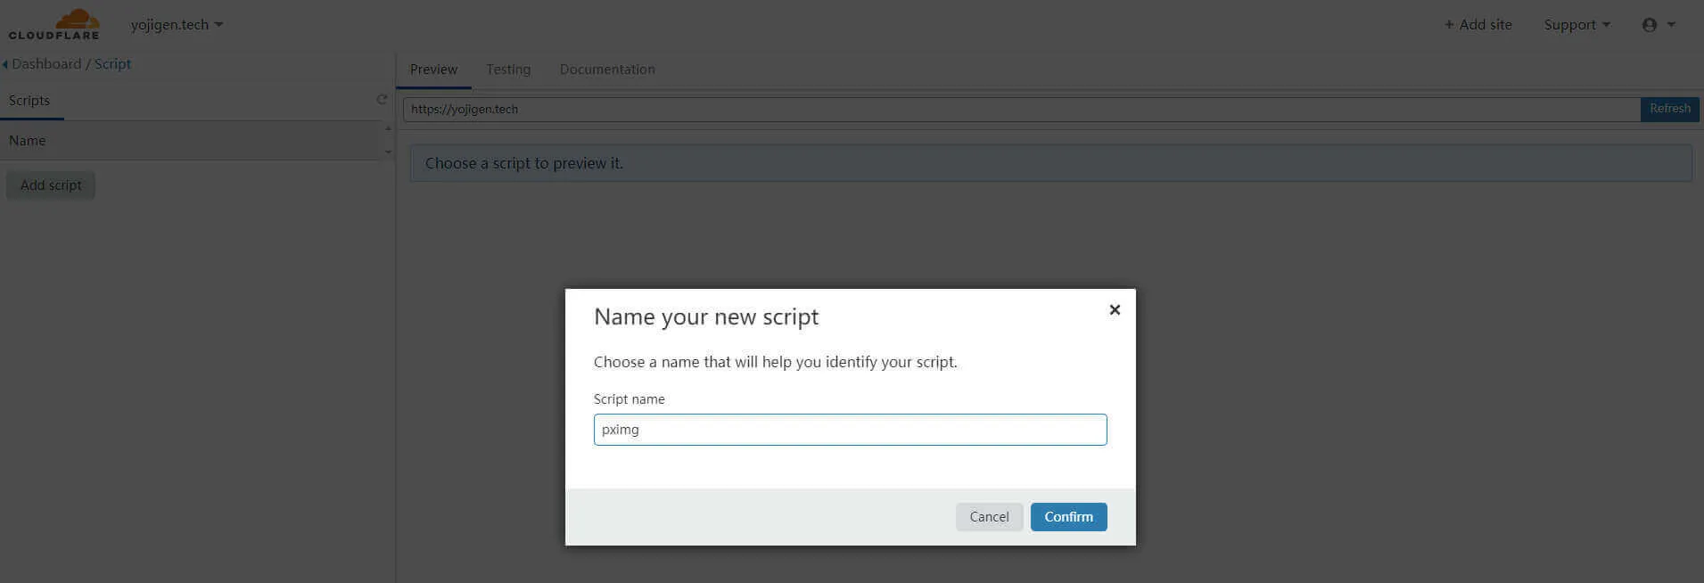Focus the Script name input field

(x=850, y=430)
